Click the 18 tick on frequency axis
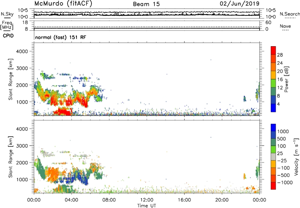The image size is (300, 208). tap(25, 23)
